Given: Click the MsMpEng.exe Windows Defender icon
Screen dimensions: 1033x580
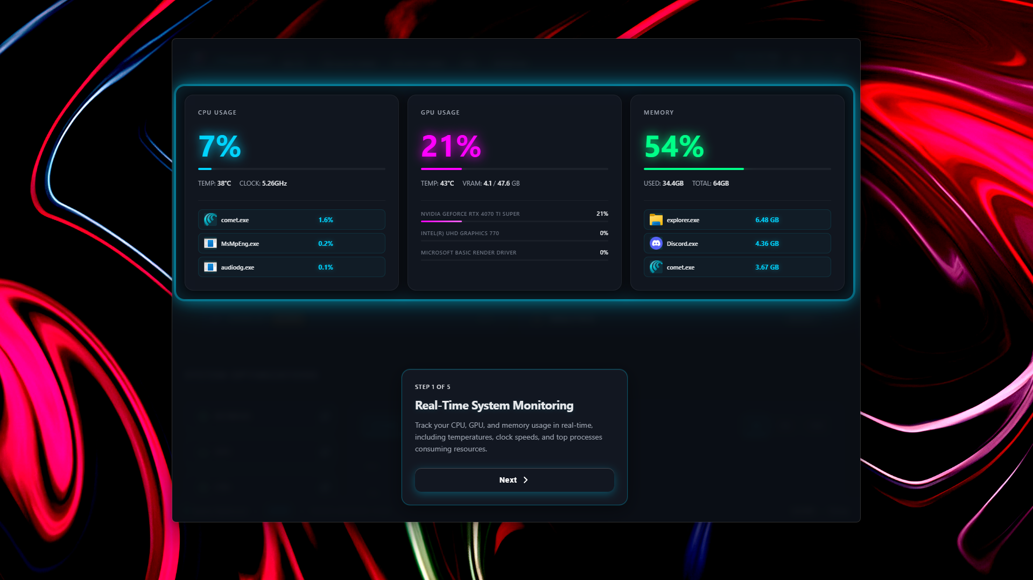Looking at the screenshot, I should [210, 243].
